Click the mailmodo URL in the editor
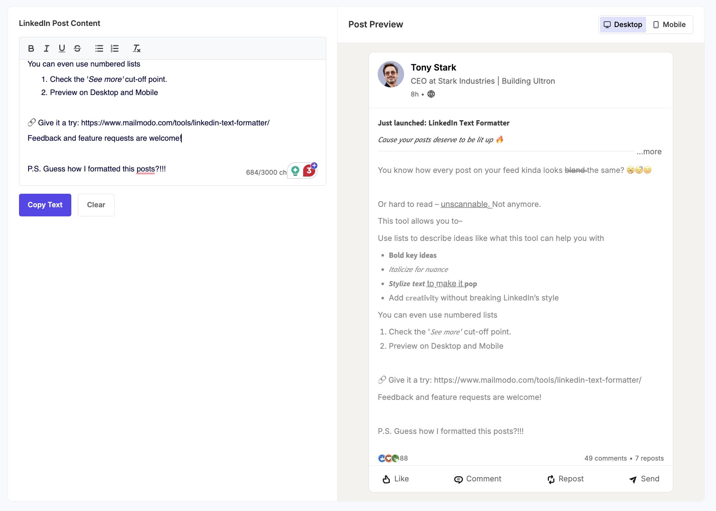Image resolution: width=716 pixels, height=511 pixels. pos(175,123)
